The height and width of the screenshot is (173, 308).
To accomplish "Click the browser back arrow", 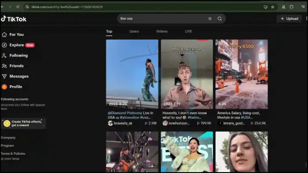I will point(2,7).
